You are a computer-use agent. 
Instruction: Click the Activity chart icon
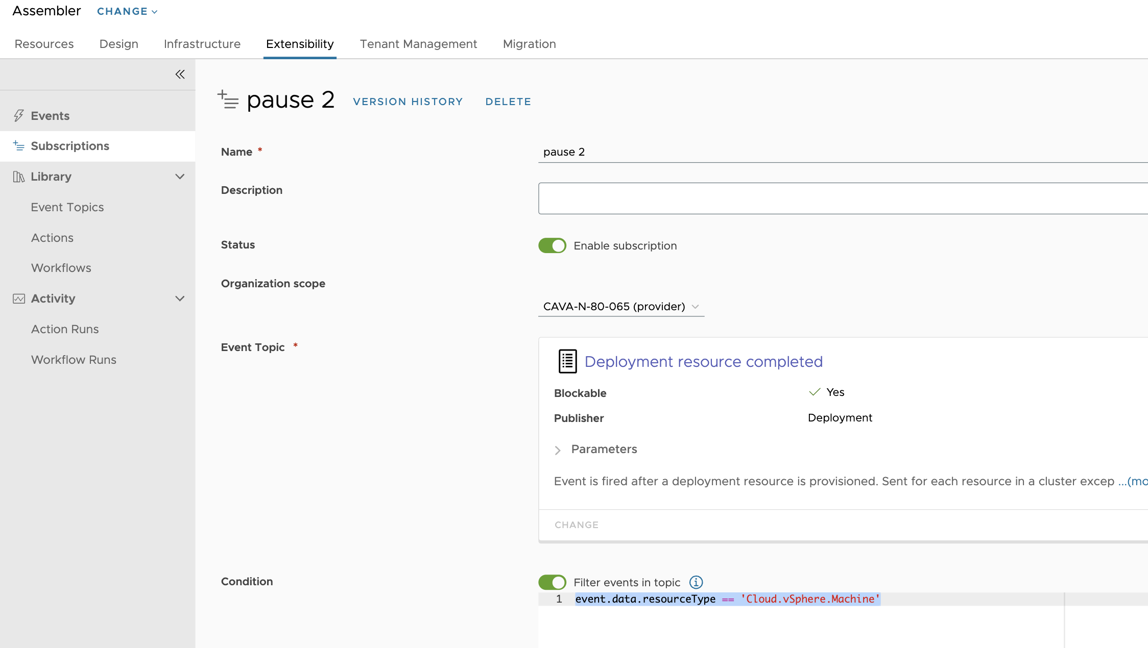pos(19,298)
